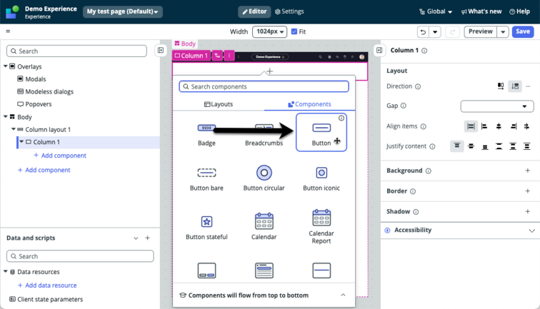Collapse the Overlays tree node
This screenshot has width=540, height=309.
click(6, 66)
